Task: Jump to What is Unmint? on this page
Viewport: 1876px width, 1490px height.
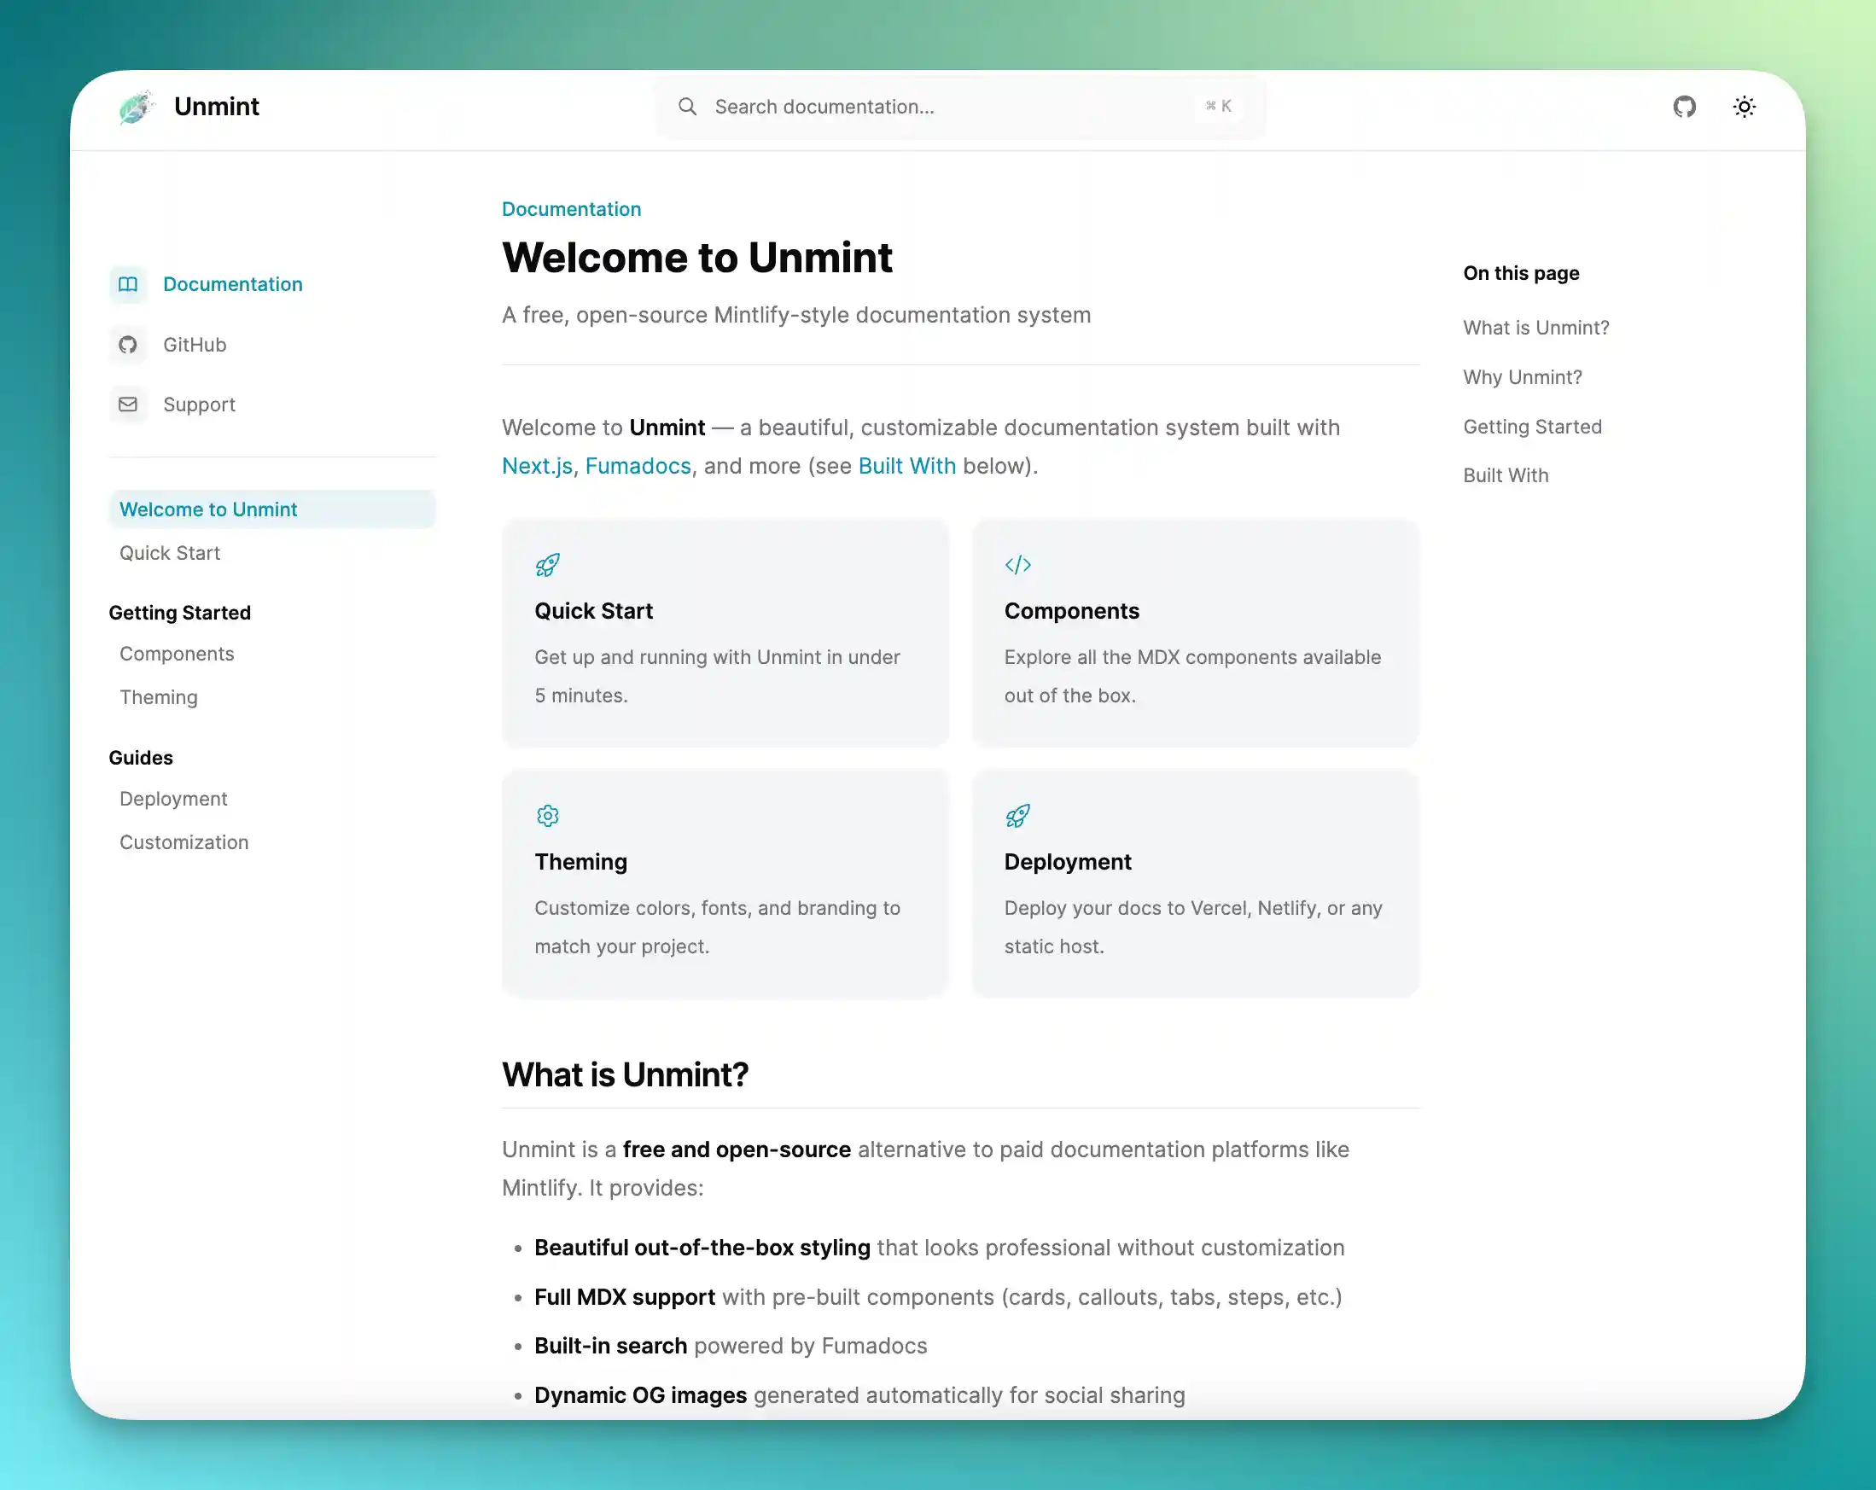Action: pos(1535,327)
